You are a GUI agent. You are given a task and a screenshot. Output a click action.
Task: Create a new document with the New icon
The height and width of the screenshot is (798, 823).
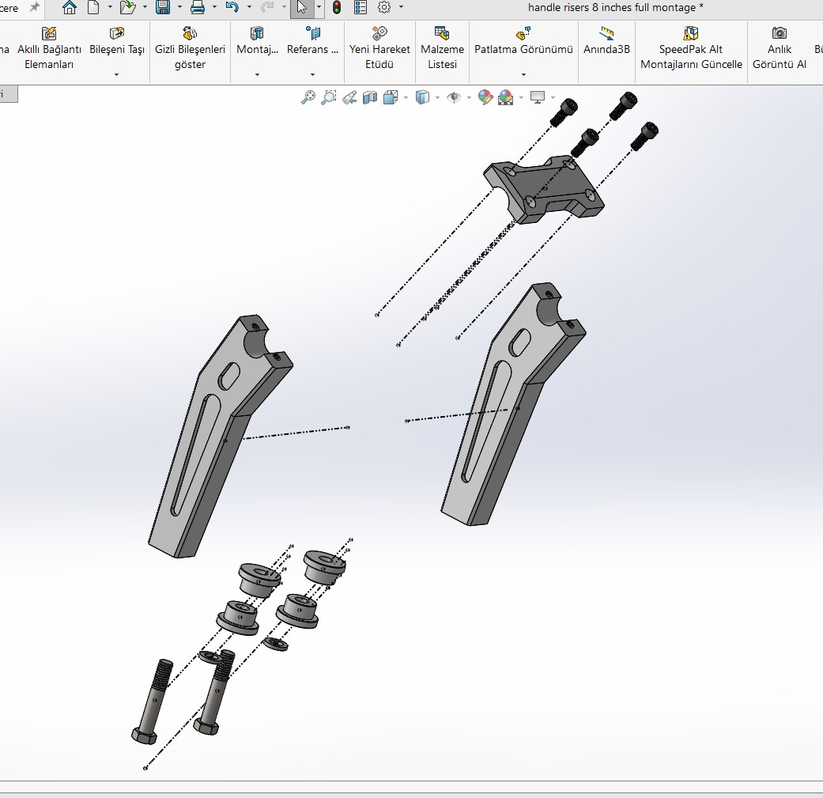click(93, 7)
